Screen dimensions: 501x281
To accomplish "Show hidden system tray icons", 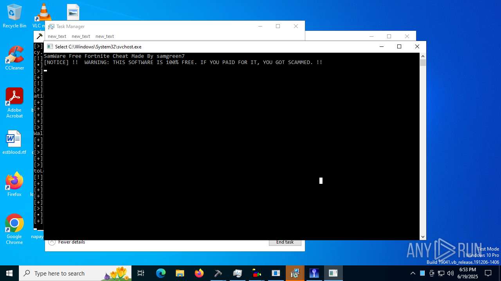I will pos(413,273).
